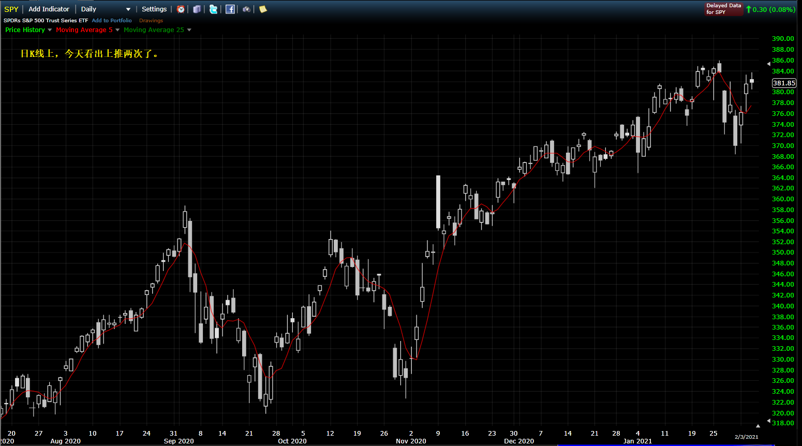Open the price alert alarm clock icon
The height and width of the screenshot is (446, 802).
point(181,9)
